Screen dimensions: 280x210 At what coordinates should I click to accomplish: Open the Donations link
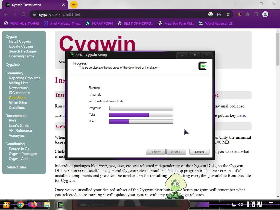pos(17,107)
